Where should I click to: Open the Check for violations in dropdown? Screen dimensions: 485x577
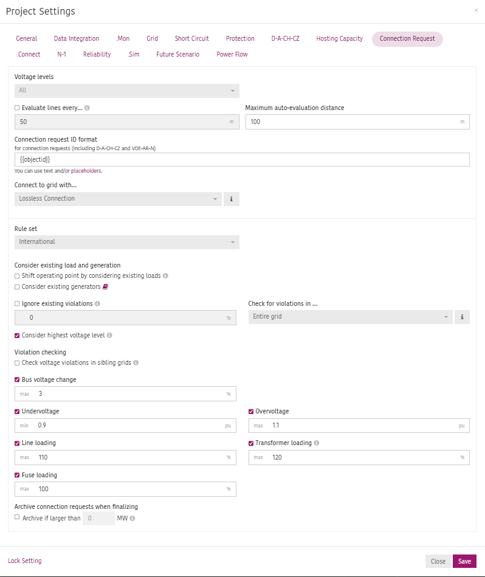[x=349, y=317]
